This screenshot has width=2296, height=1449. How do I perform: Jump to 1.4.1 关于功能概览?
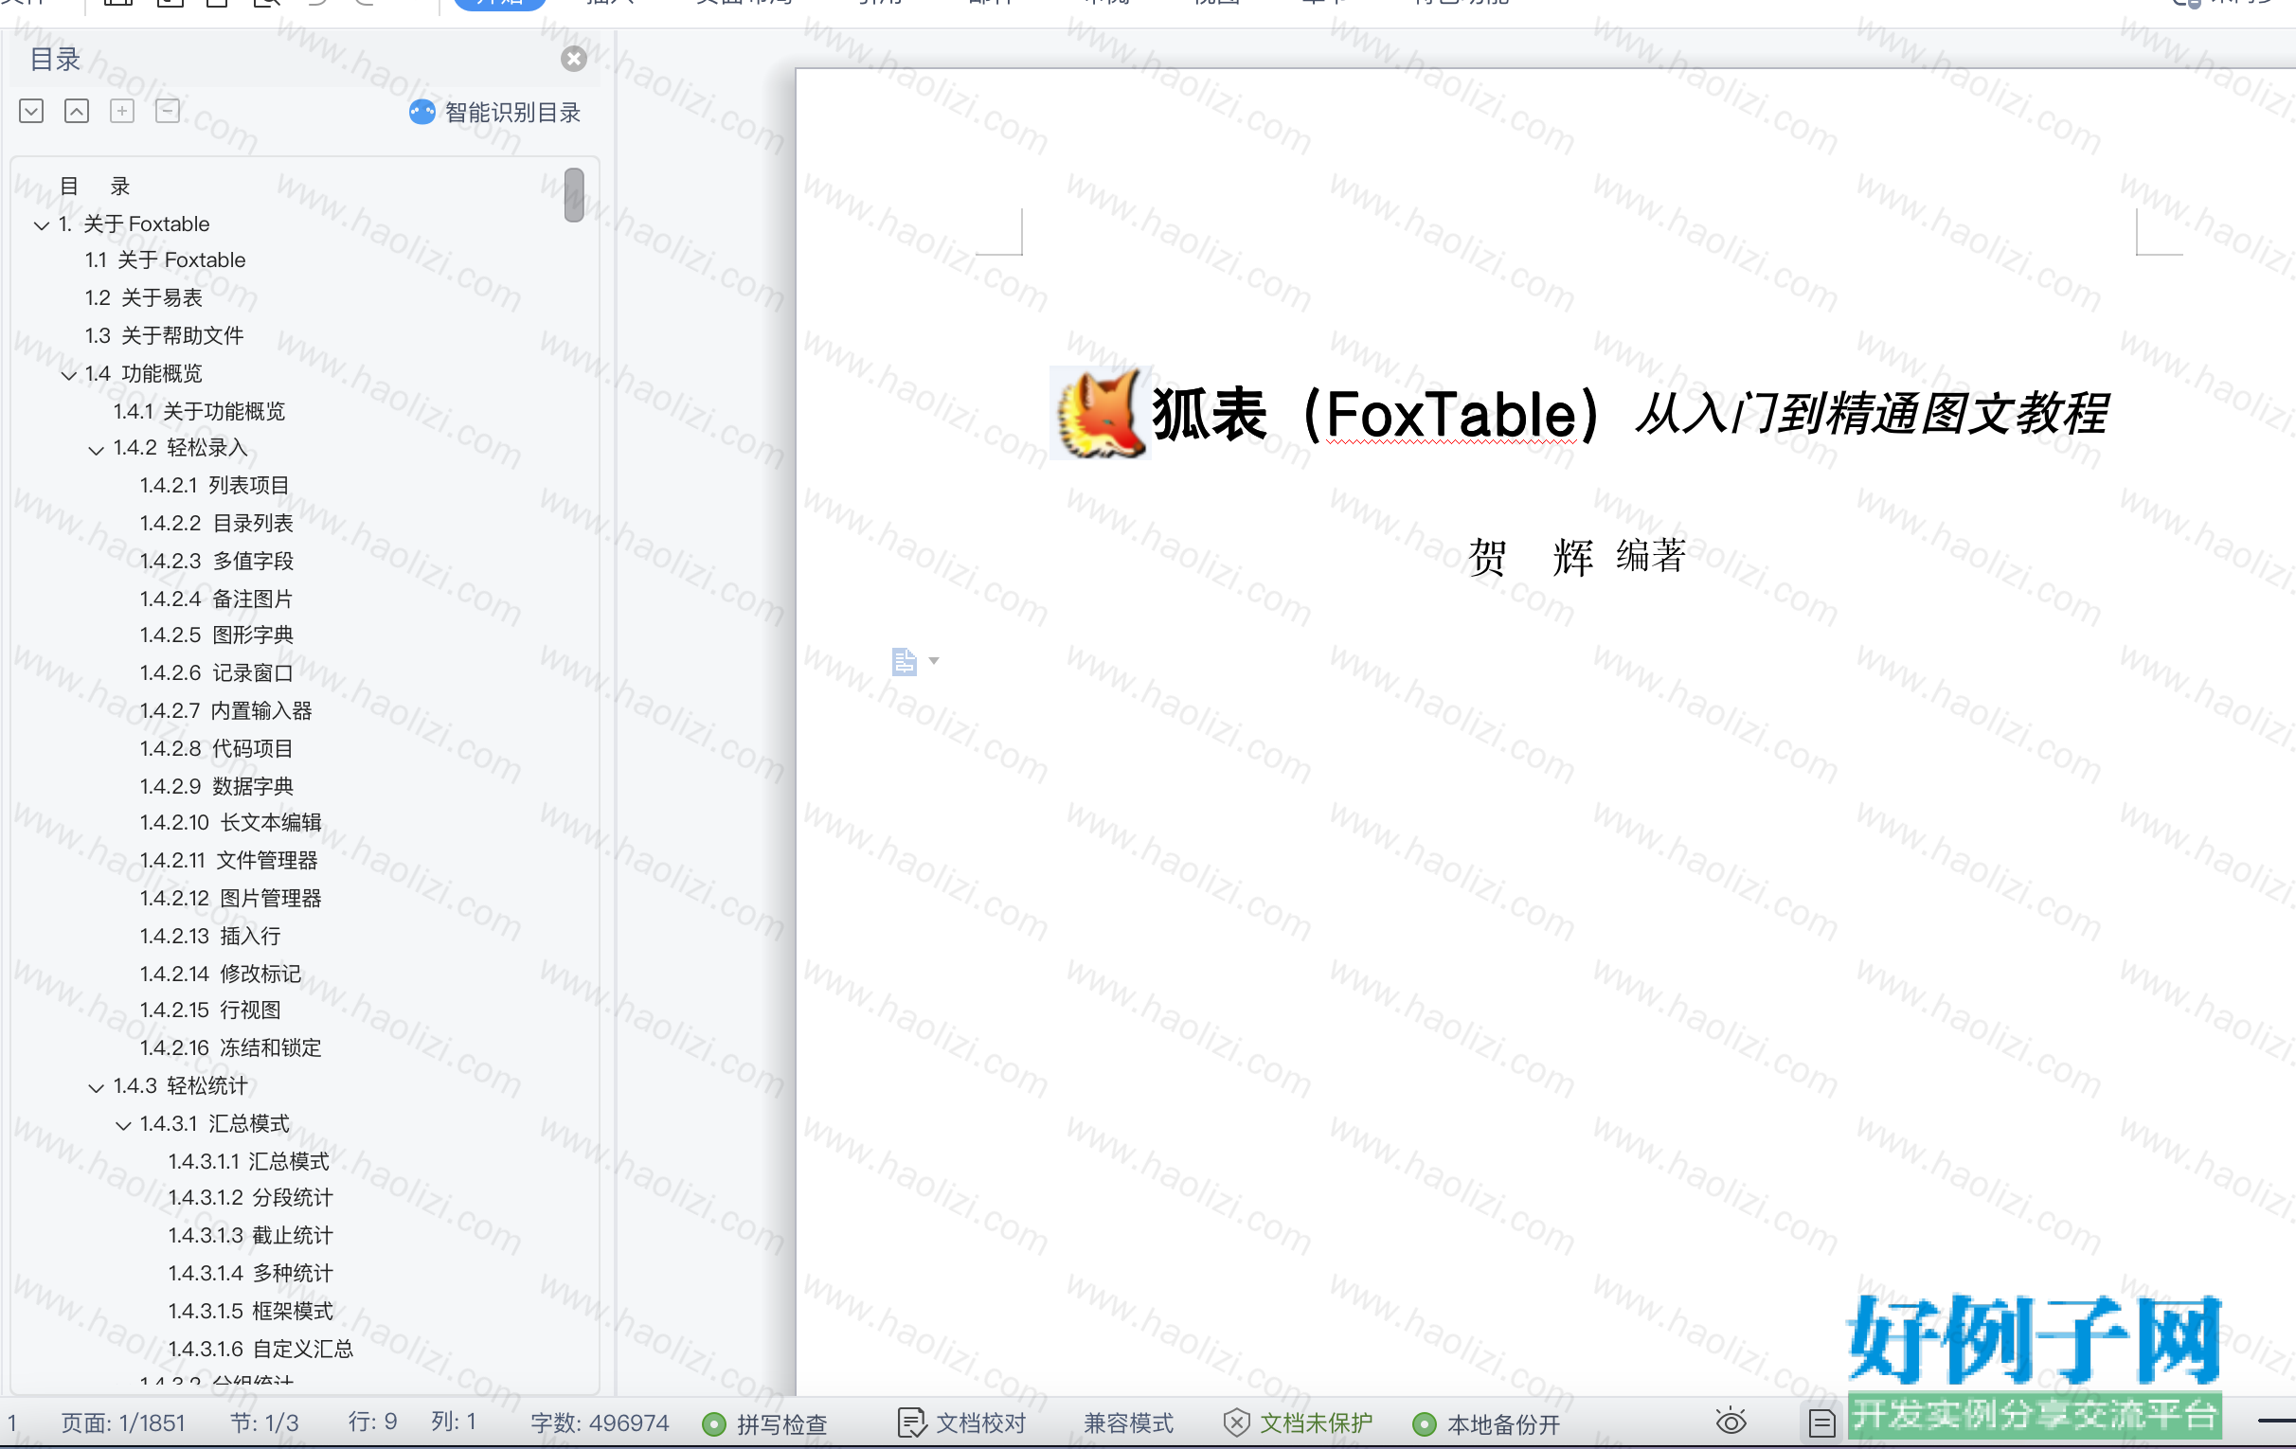(x=199, y=412)
